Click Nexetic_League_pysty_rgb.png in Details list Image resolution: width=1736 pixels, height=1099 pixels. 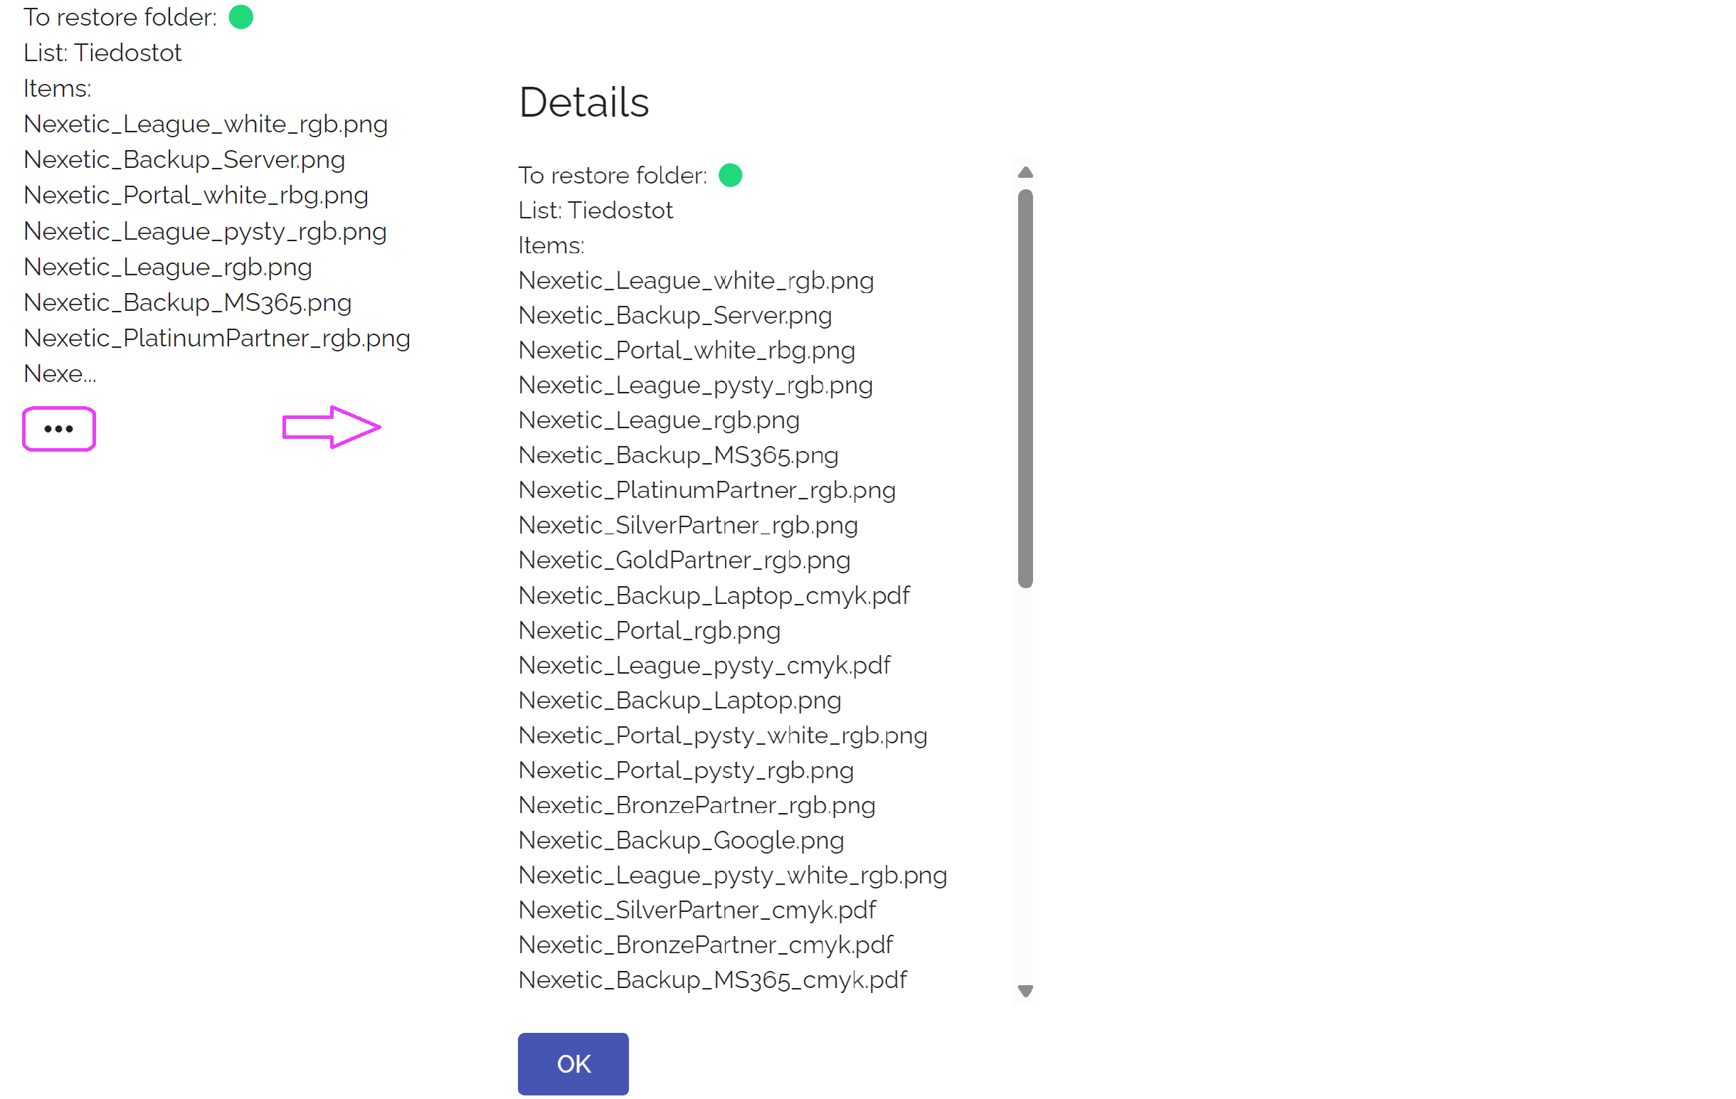pos(695,386)
